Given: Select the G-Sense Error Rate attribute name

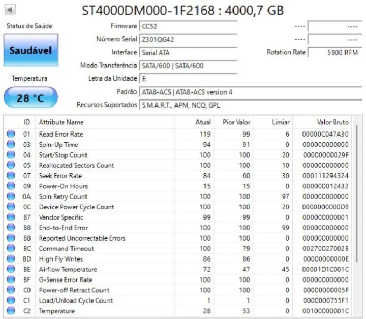Looking at the screenshot, I should [66, 279].
